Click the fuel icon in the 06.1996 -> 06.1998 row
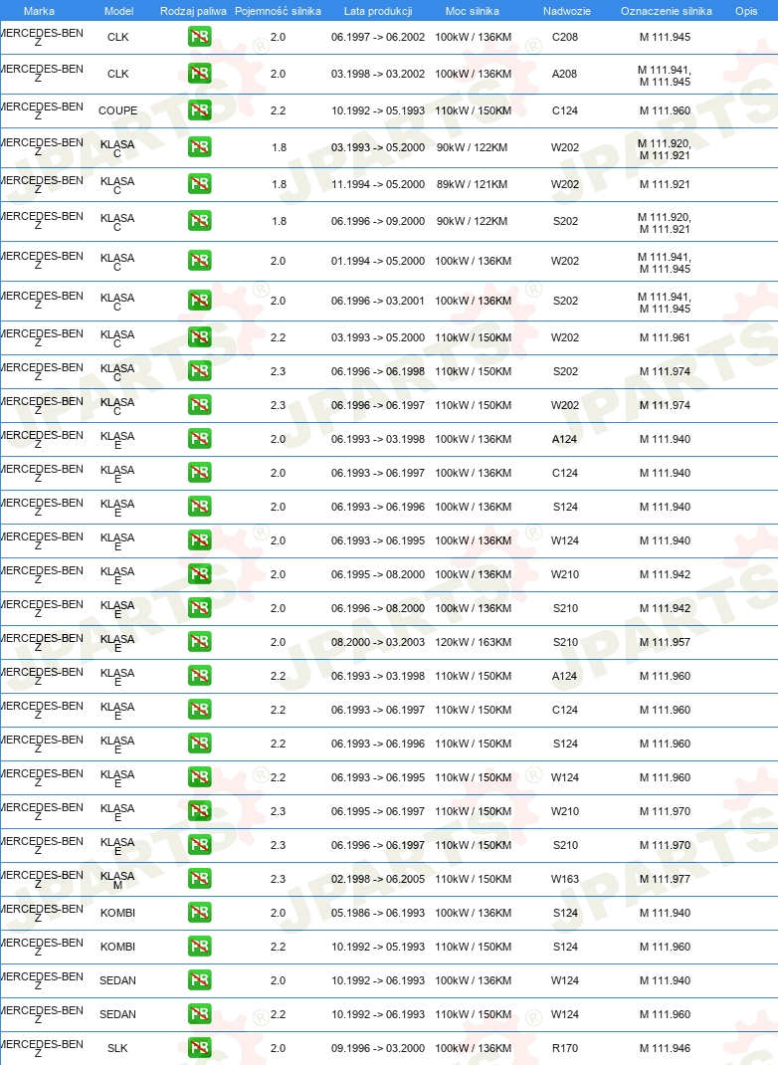This screenshot has width=778, height=1065. pos(200,371)
